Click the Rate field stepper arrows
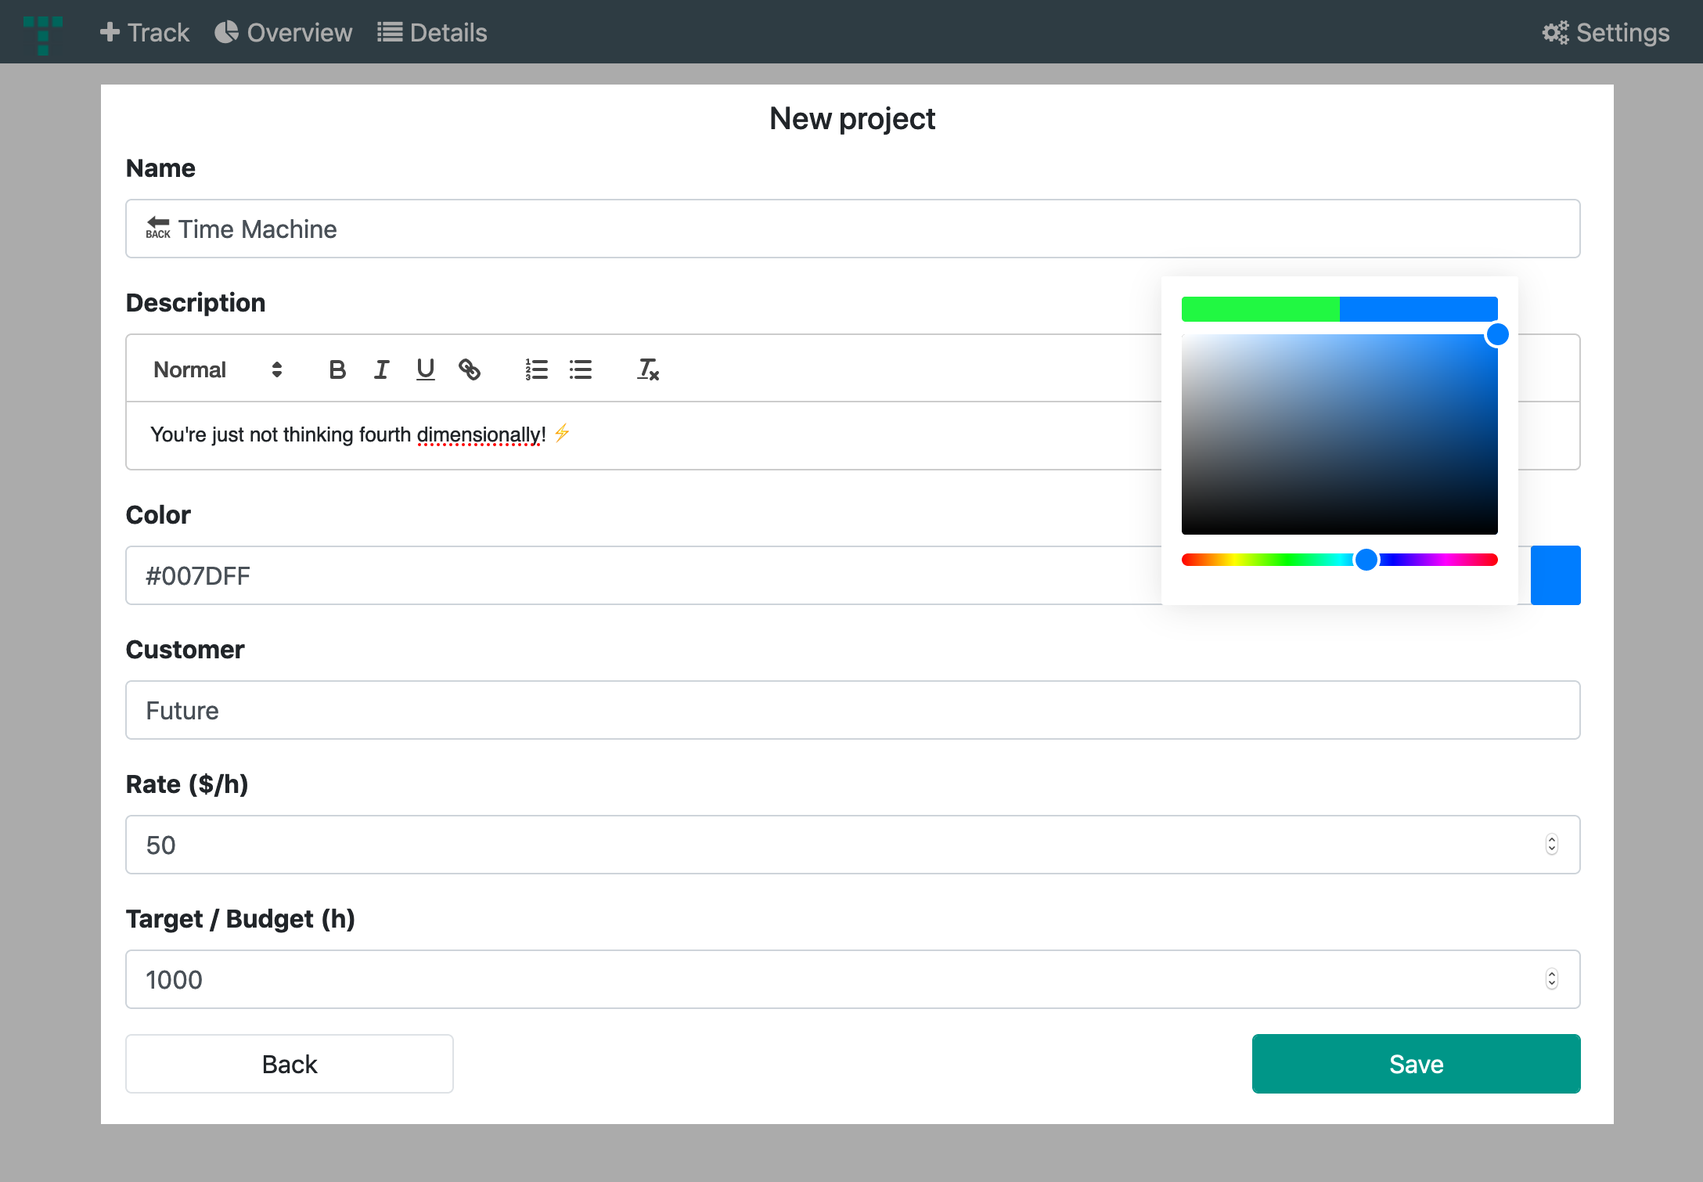This screenshot has width=1703, height=1182. (1552, 845)
